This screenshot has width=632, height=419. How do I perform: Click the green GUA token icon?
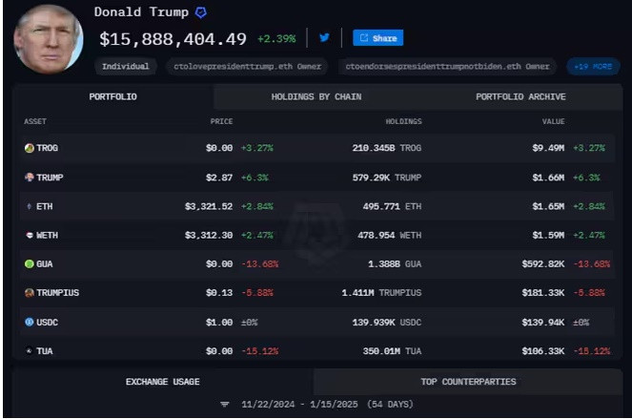[x=29, y=264]
